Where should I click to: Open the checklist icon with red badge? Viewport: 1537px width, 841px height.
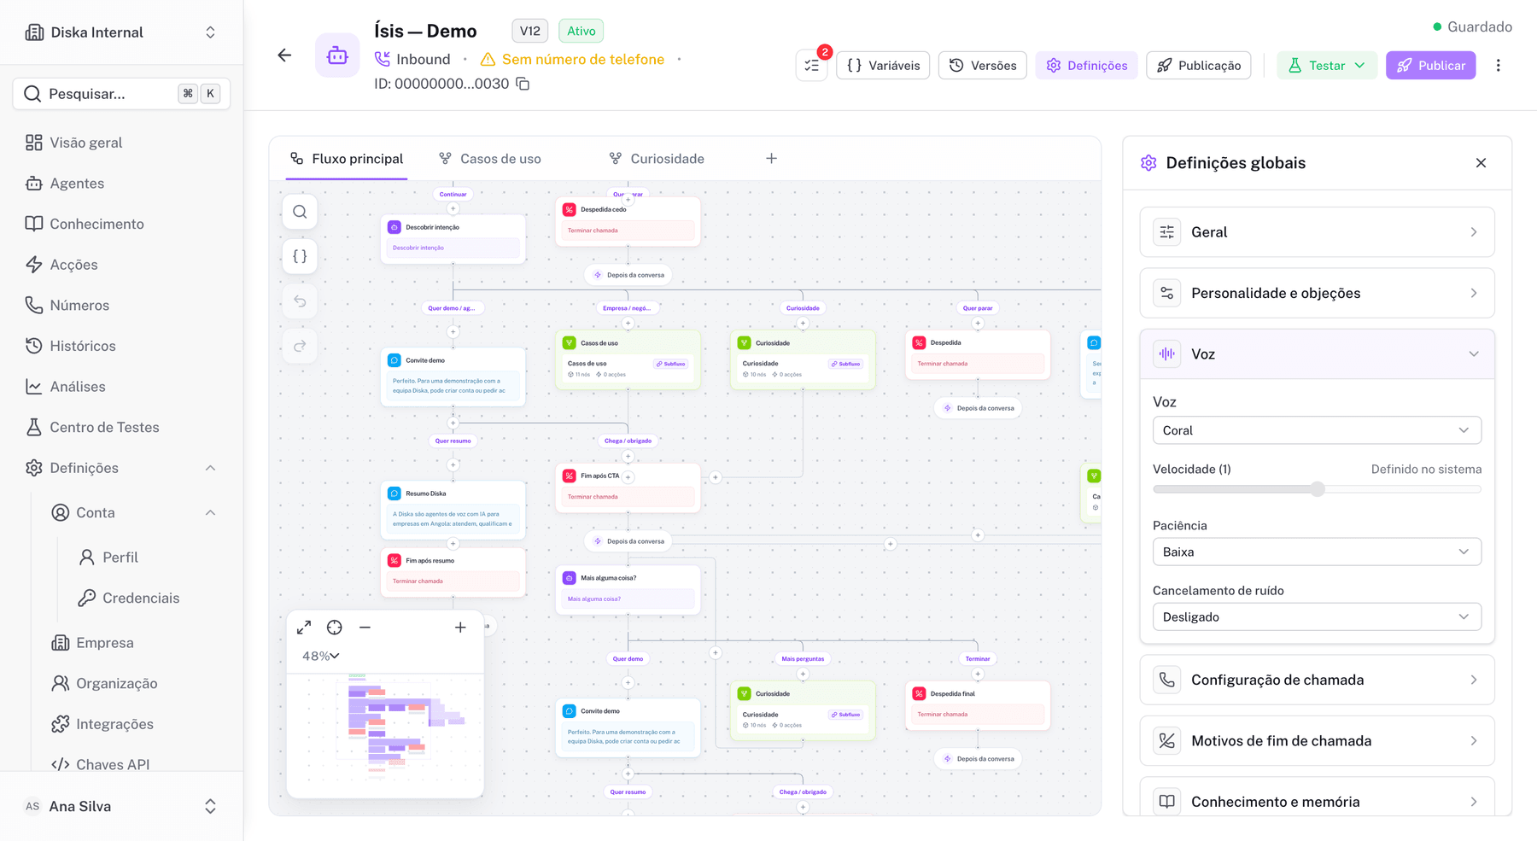(x=812, y=66)
